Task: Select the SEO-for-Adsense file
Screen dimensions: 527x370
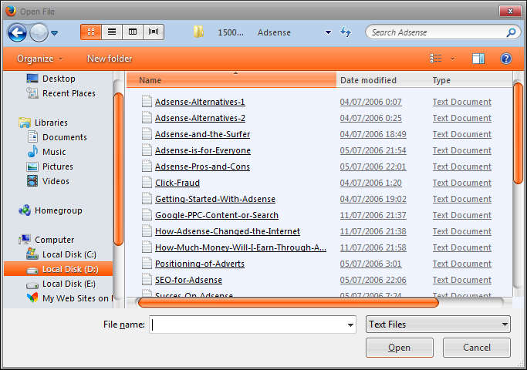Action: click(188, 280)
